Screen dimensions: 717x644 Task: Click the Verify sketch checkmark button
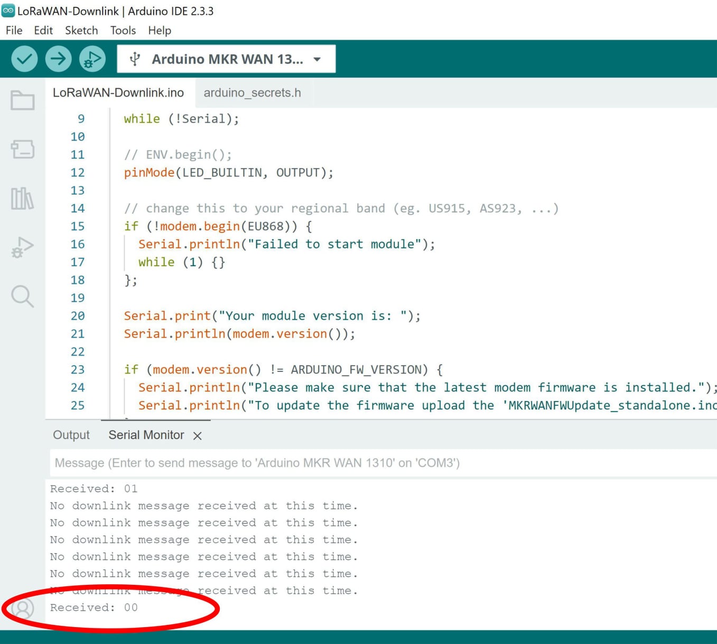[24, 59]
